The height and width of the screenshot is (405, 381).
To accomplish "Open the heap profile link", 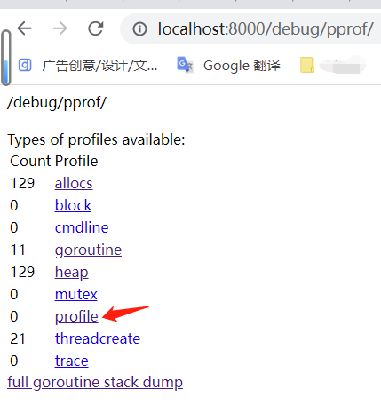I will [72, 273].
